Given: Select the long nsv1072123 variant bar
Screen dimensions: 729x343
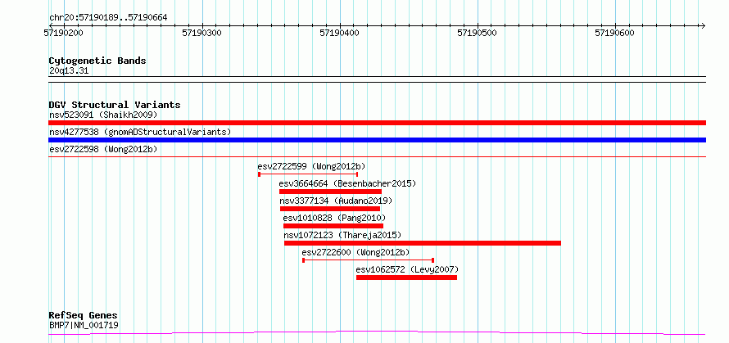Looking at the screenshot, I should point(423,243).
